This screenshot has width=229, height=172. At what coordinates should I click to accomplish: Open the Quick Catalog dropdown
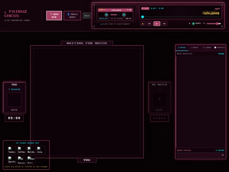[201, 155]
